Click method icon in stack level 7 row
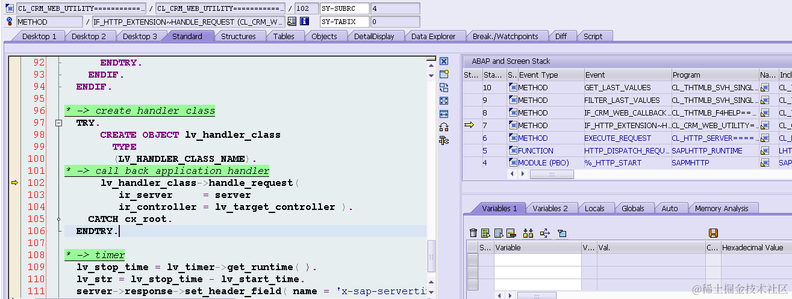This screenshot has height=299, width=792. (513, 125)
